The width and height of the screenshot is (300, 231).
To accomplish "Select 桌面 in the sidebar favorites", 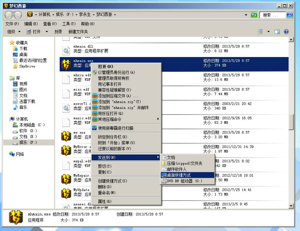I will pos(20,54).
